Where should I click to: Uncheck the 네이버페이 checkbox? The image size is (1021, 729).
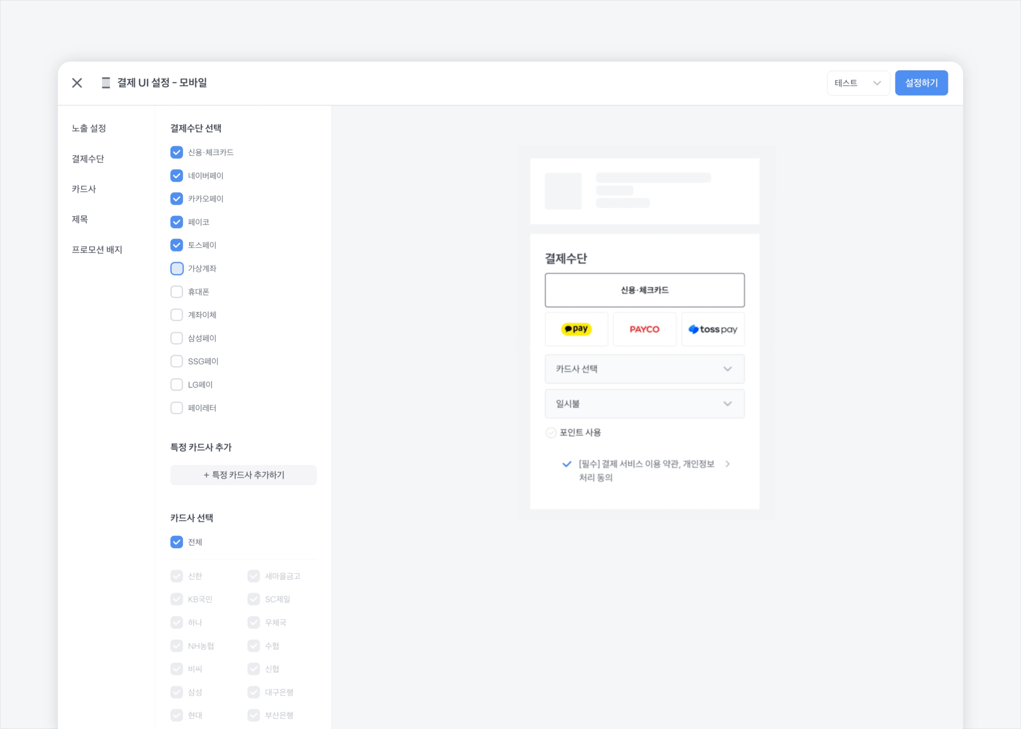(177, 176)
